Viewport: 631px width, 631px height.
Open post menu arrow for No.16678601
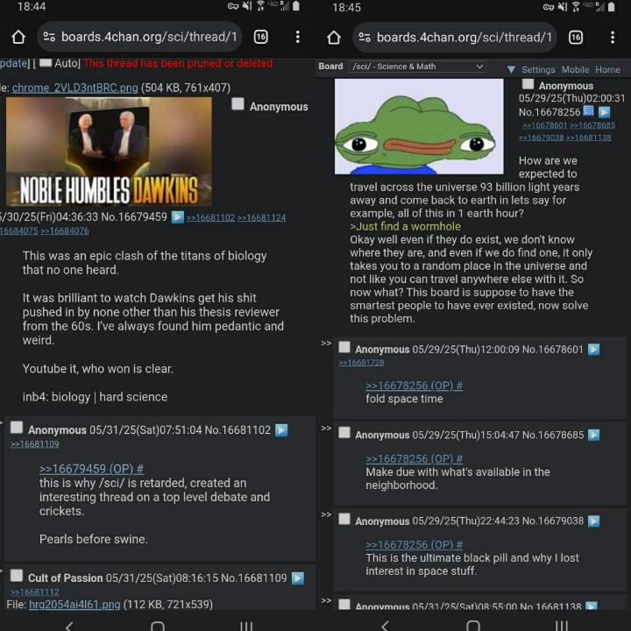(593, 350)
